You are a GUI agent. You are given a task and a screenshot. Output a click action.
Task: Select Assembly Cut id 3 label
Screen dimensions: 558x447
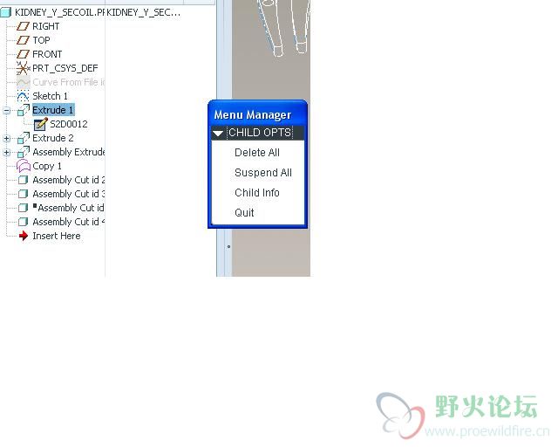(68, 194)
